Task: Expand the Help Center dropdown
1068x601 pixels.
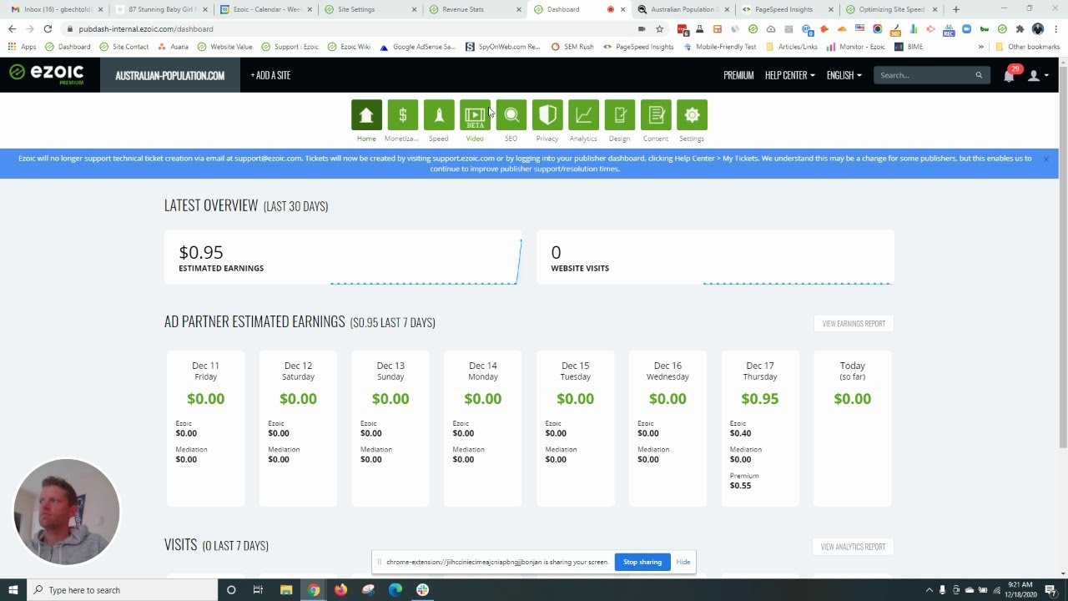Action: click(x=788, y=74)
